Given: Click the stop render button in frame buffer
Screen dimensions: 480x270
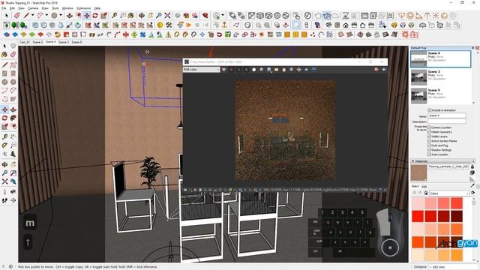Looking at the screenshot, I should 376,70.
